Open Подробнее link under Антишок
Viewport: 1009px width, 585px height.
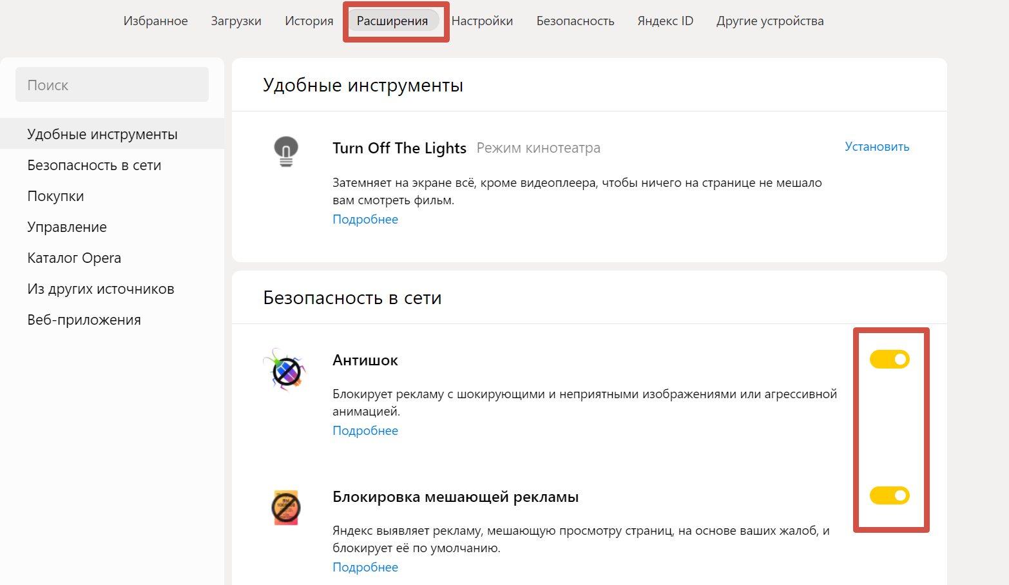click(365, 430)
